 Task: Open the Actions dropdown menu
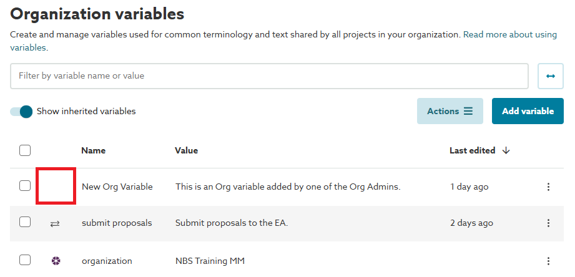click(x=450, y=111)
